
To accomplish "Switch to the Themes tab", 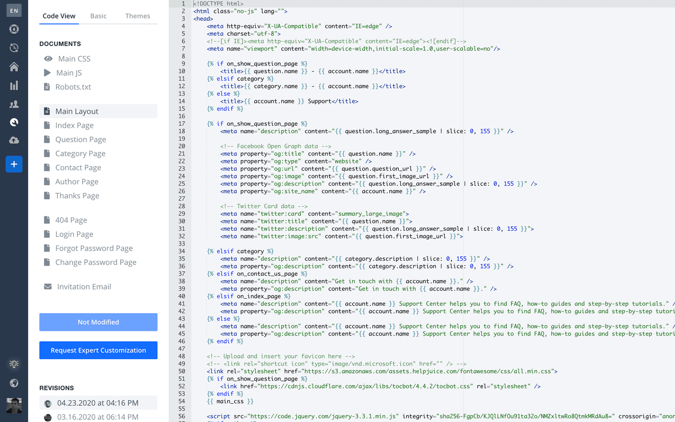I will pos(138,16).
